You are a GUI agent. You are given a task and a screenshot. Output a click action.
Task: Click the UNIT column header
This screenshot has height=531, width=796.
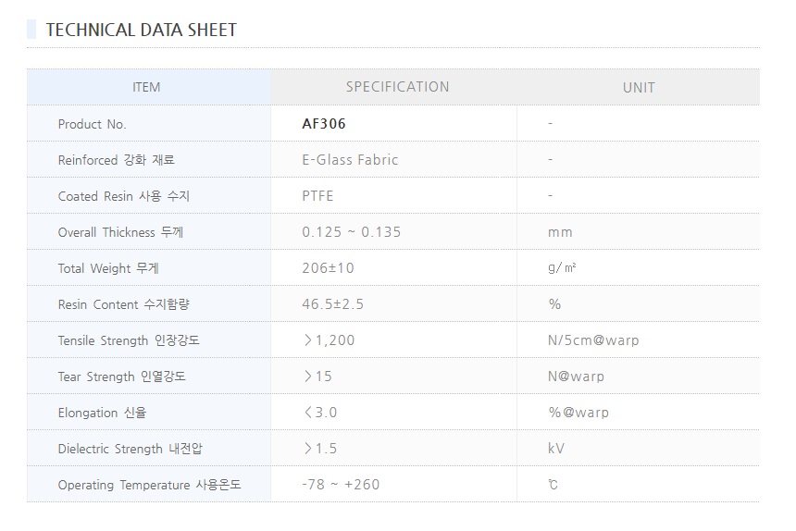(639, 87)
